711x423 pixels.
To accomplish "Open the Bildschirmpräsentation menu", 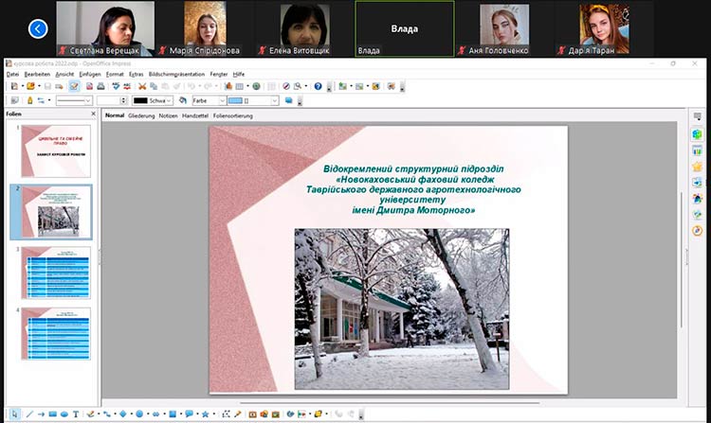I will [x=176, y=73].
